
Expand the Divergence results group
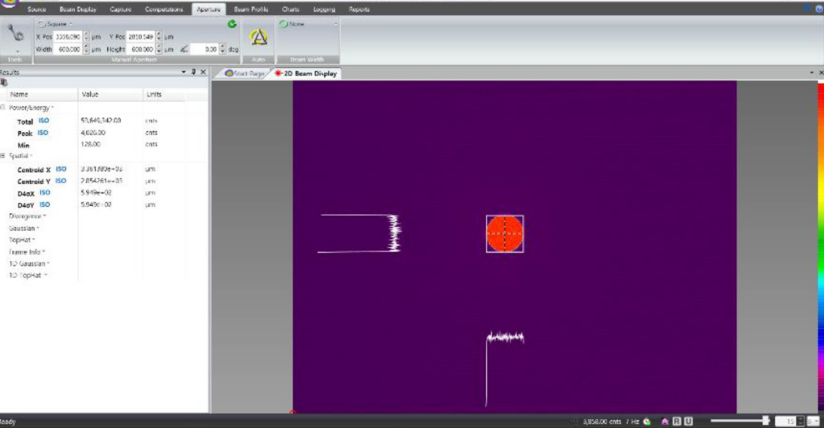27,216
